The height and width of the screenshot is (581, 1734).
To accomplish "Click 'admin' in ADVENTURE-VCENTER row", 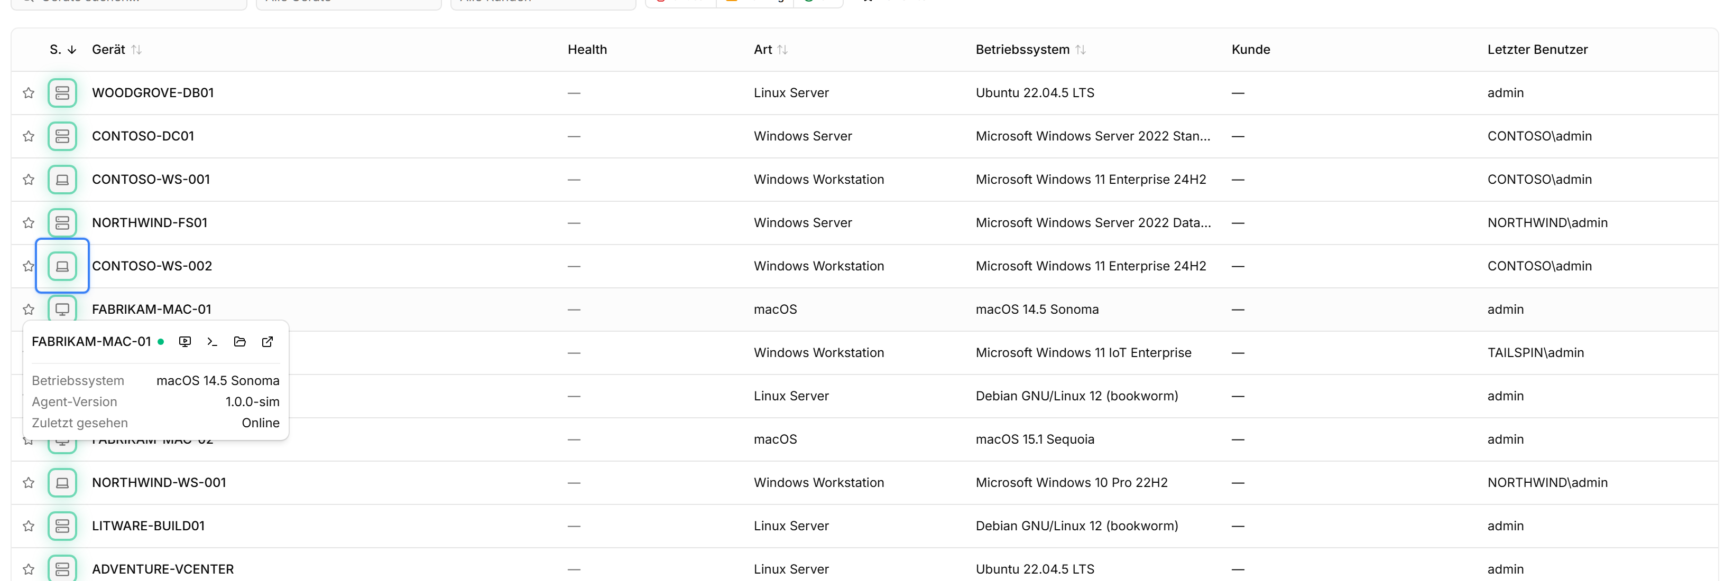I will [x=1505, y=569].
